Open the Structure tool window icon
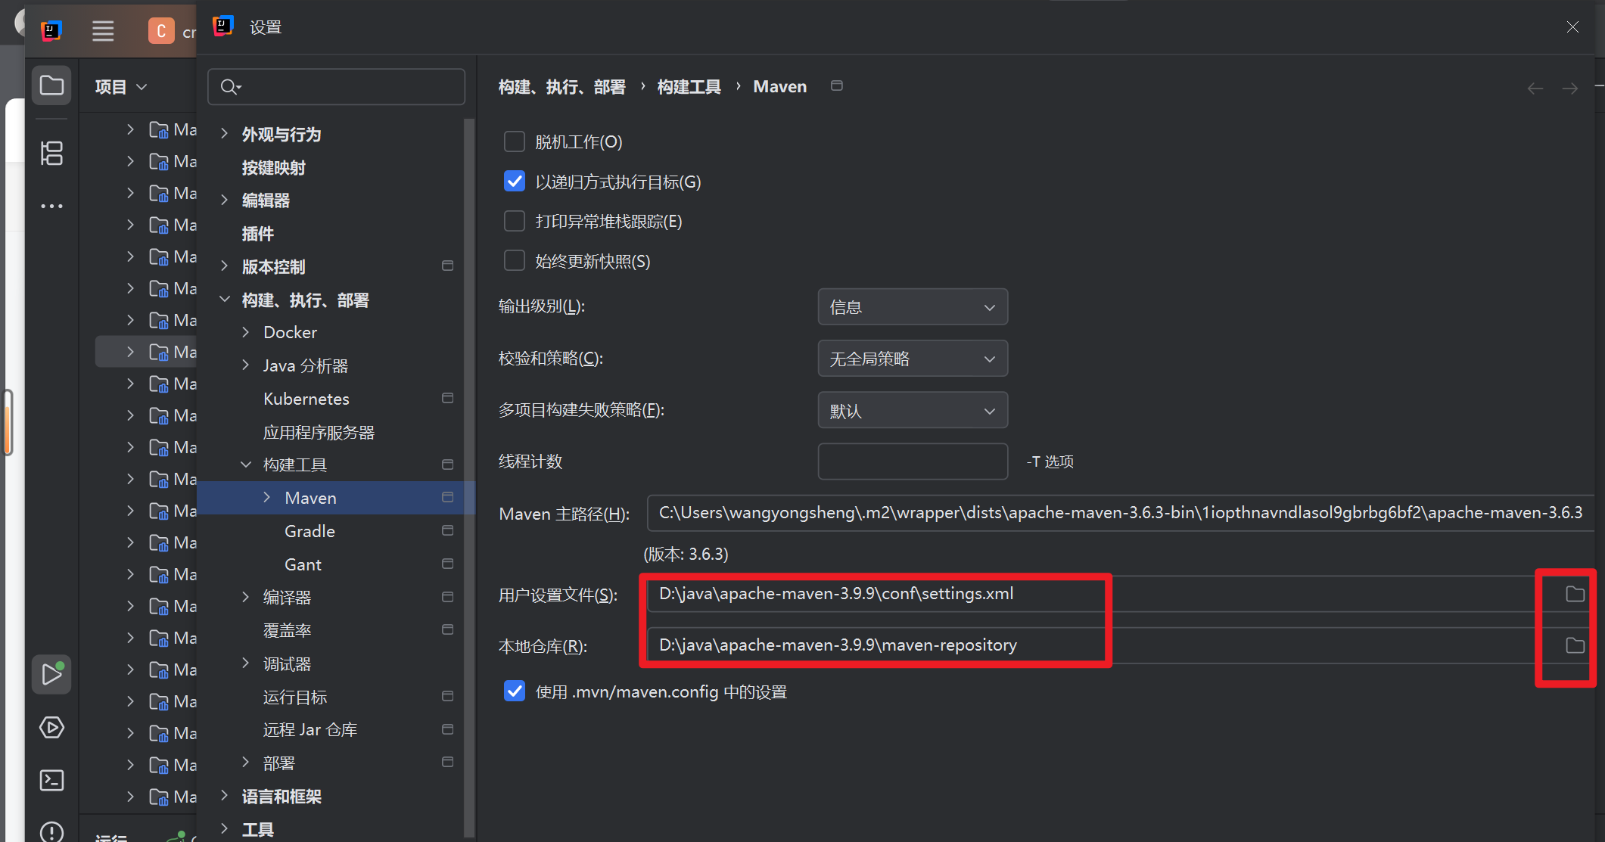1605x842 pixels. click(x=51, y=154)
